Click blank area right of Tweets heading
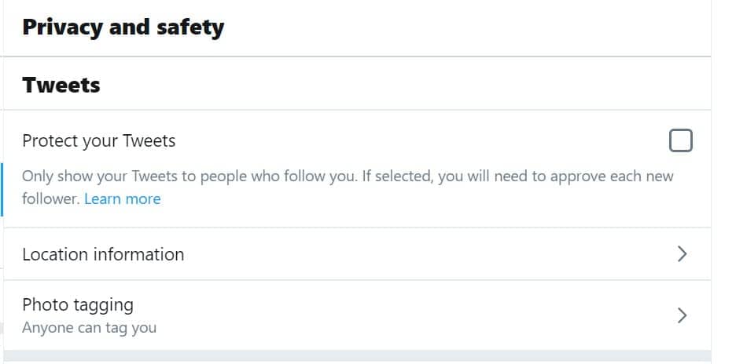The height and width of the screenshot is (364, 747). pos(393,85)
